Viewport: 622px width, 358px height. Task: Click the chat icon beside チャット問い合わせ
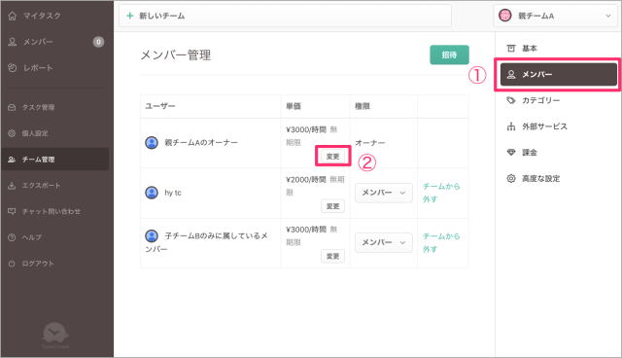click(12, 211)
